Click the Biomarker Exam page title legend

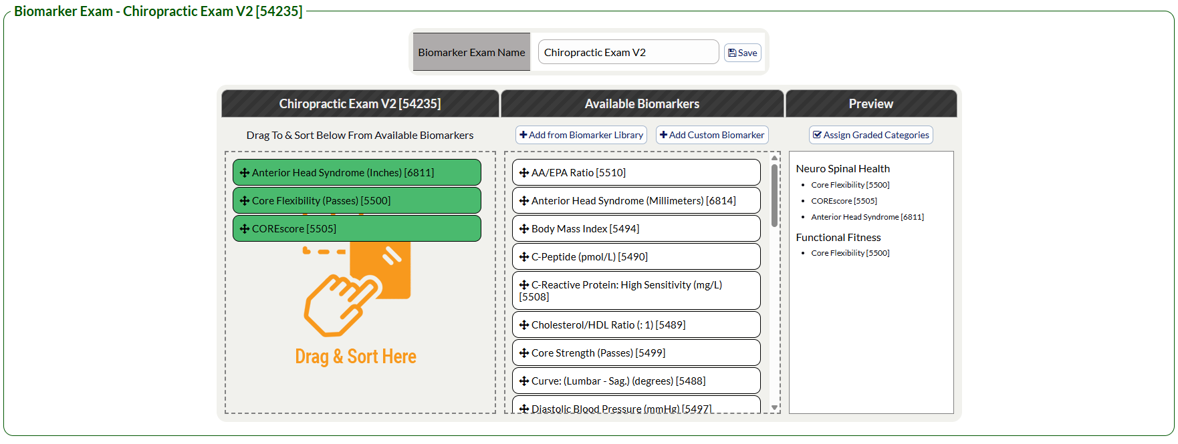(158, 11)
